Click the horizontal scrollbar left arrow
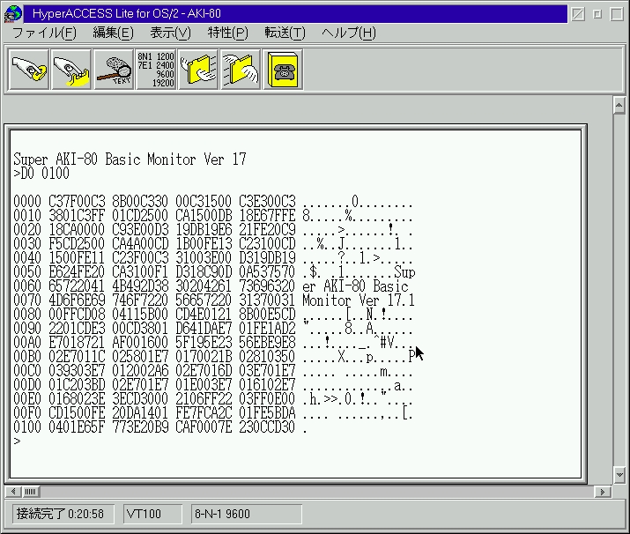This screenshot has width=630, height=534. [x=13, y=492]
